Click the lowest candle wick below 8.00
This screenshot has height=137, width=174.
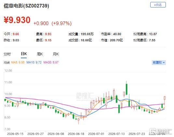[79, 121]
